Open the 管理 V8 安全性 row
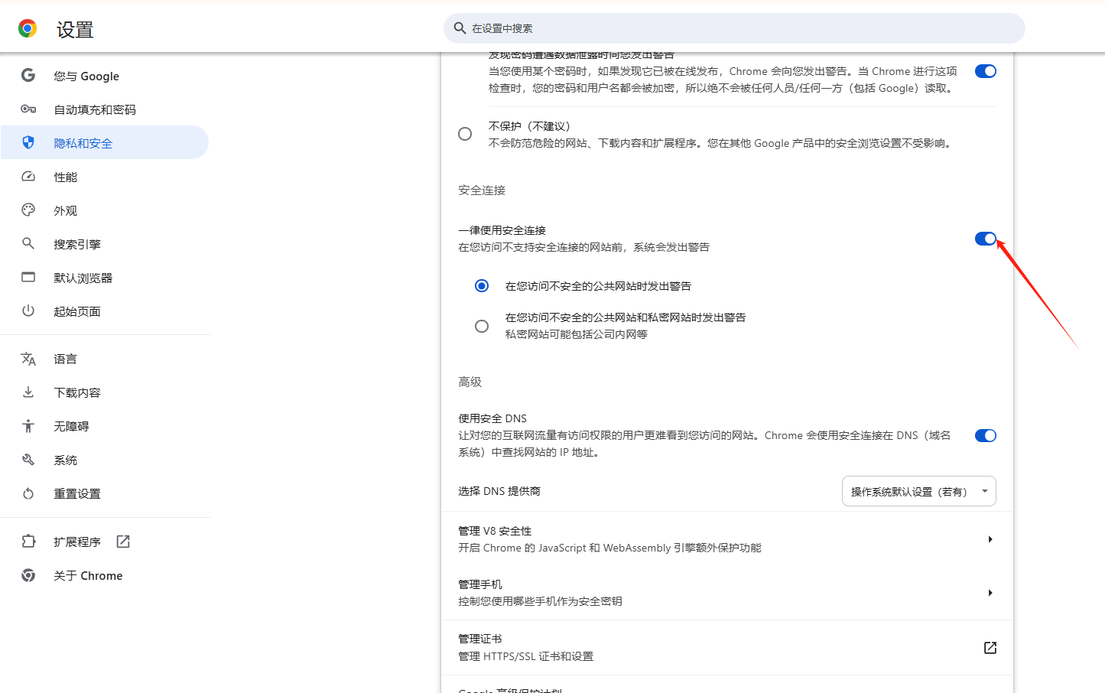Viewport: 1105px width, 693px height. 727,539
